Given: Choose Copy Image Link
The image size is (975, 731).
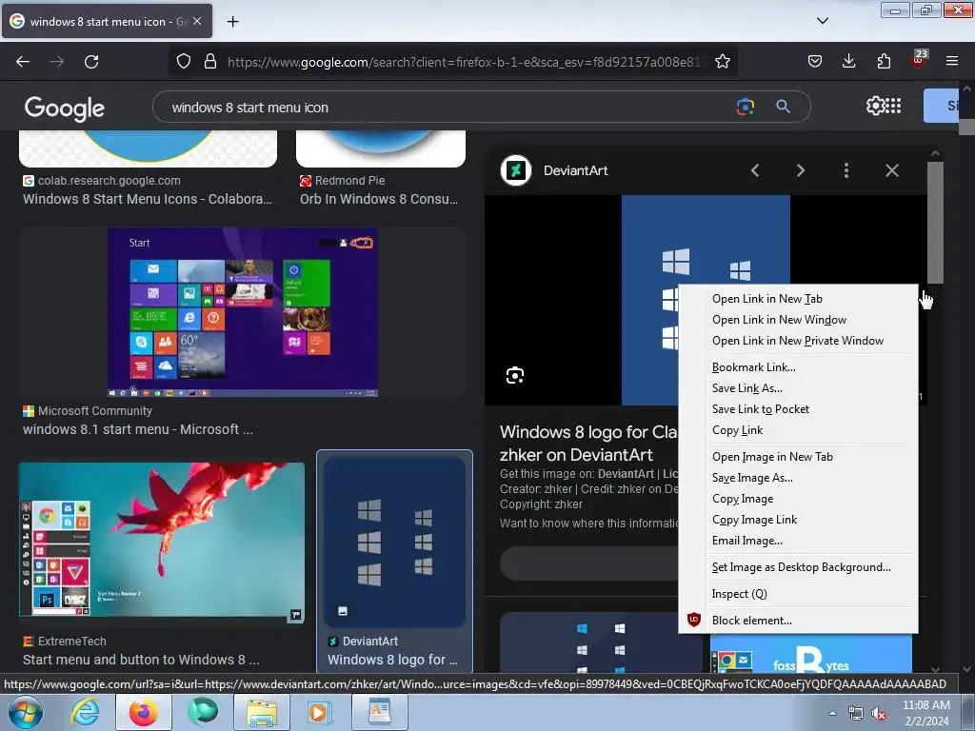Looking at the screenshot, I should (799, 520).
